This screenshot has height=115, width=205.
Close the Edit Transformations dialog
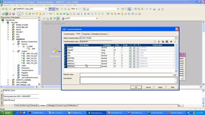[x=177, y=29]
